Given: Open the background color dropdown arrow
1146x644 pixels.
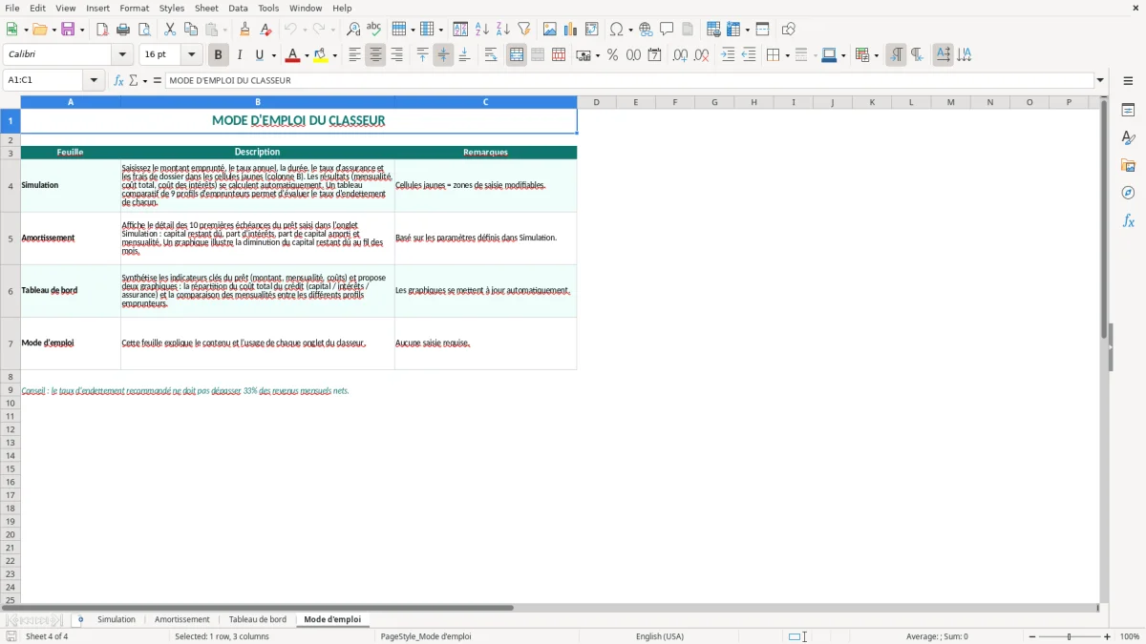Looking at the screenshot, I should point(334,55).
